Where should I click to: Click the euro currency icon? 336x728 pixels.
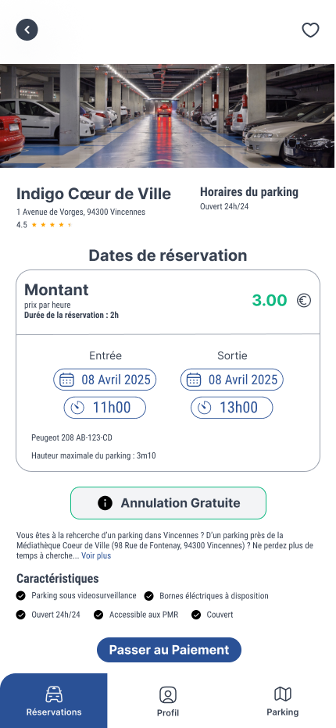(304, 301)
